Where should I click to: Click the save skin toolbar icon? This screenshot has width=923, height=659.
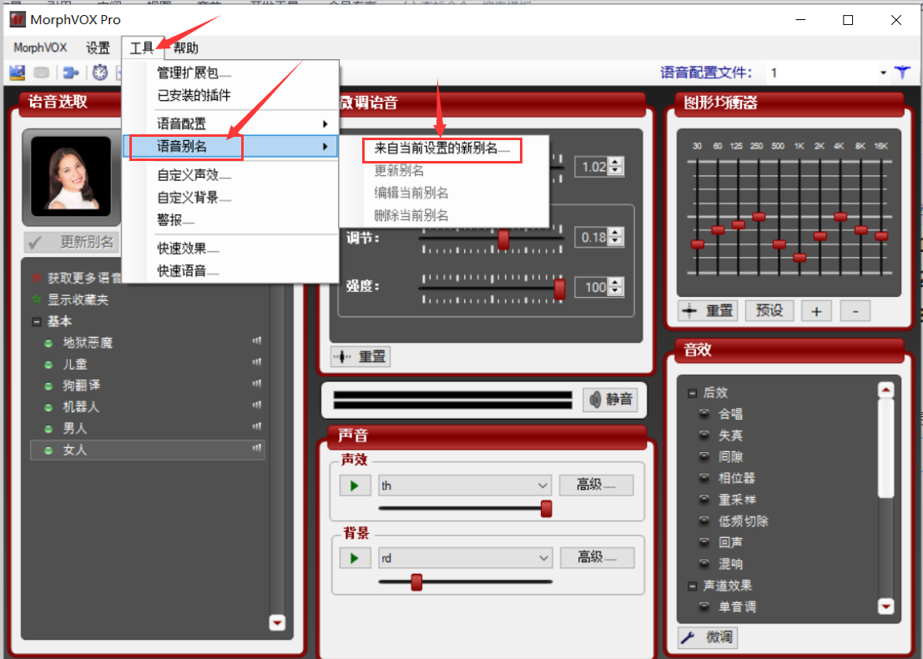(x=18, y=73)
